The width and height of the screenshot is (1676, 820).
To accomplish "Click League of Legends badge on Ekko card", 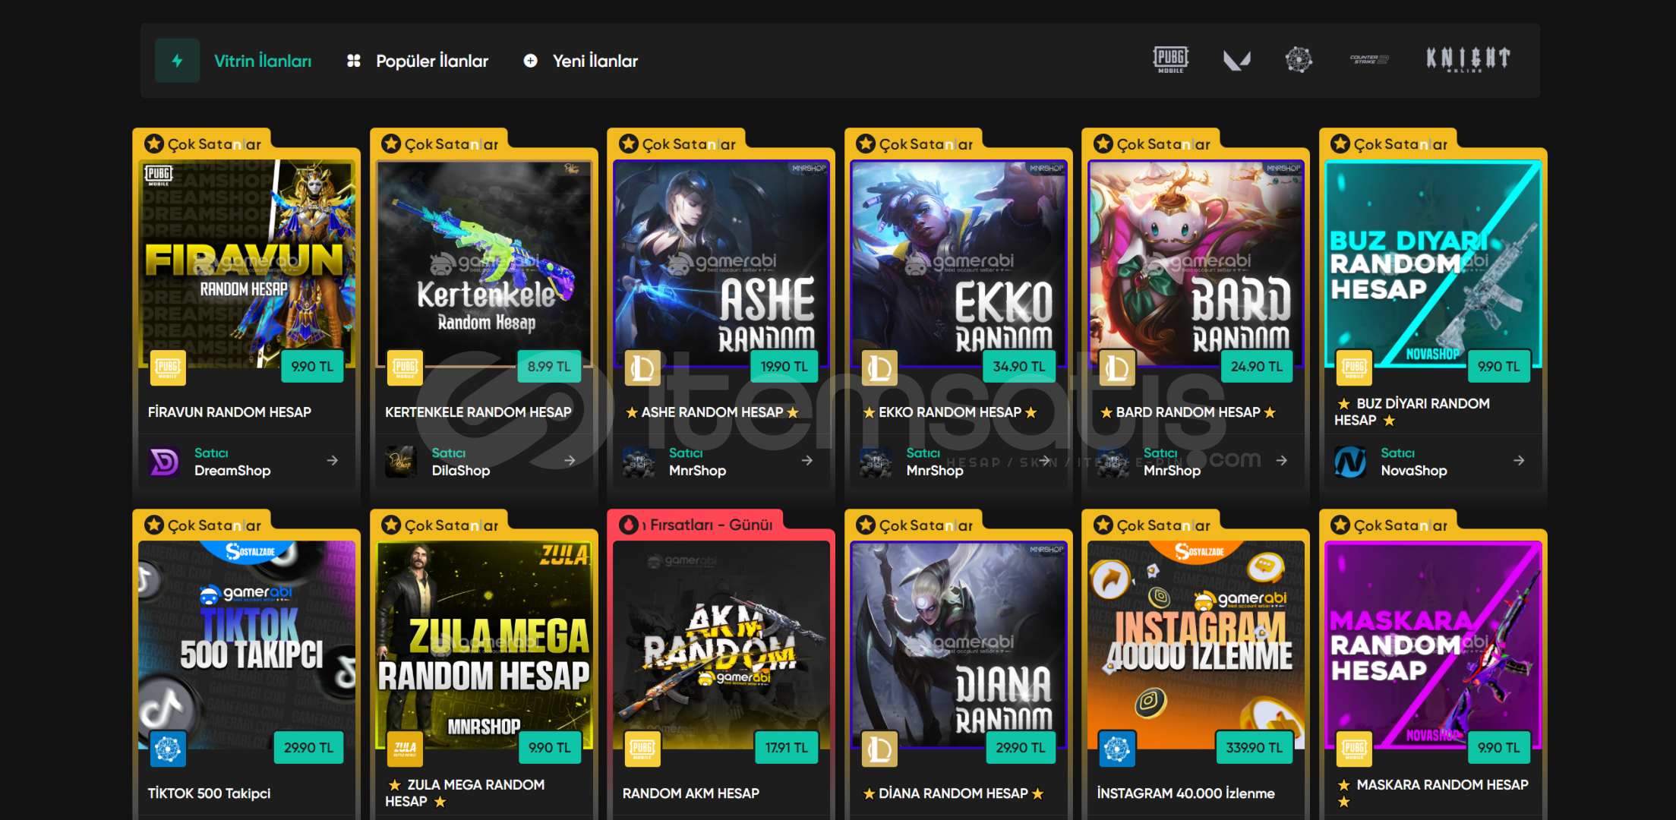I will 879,367.
